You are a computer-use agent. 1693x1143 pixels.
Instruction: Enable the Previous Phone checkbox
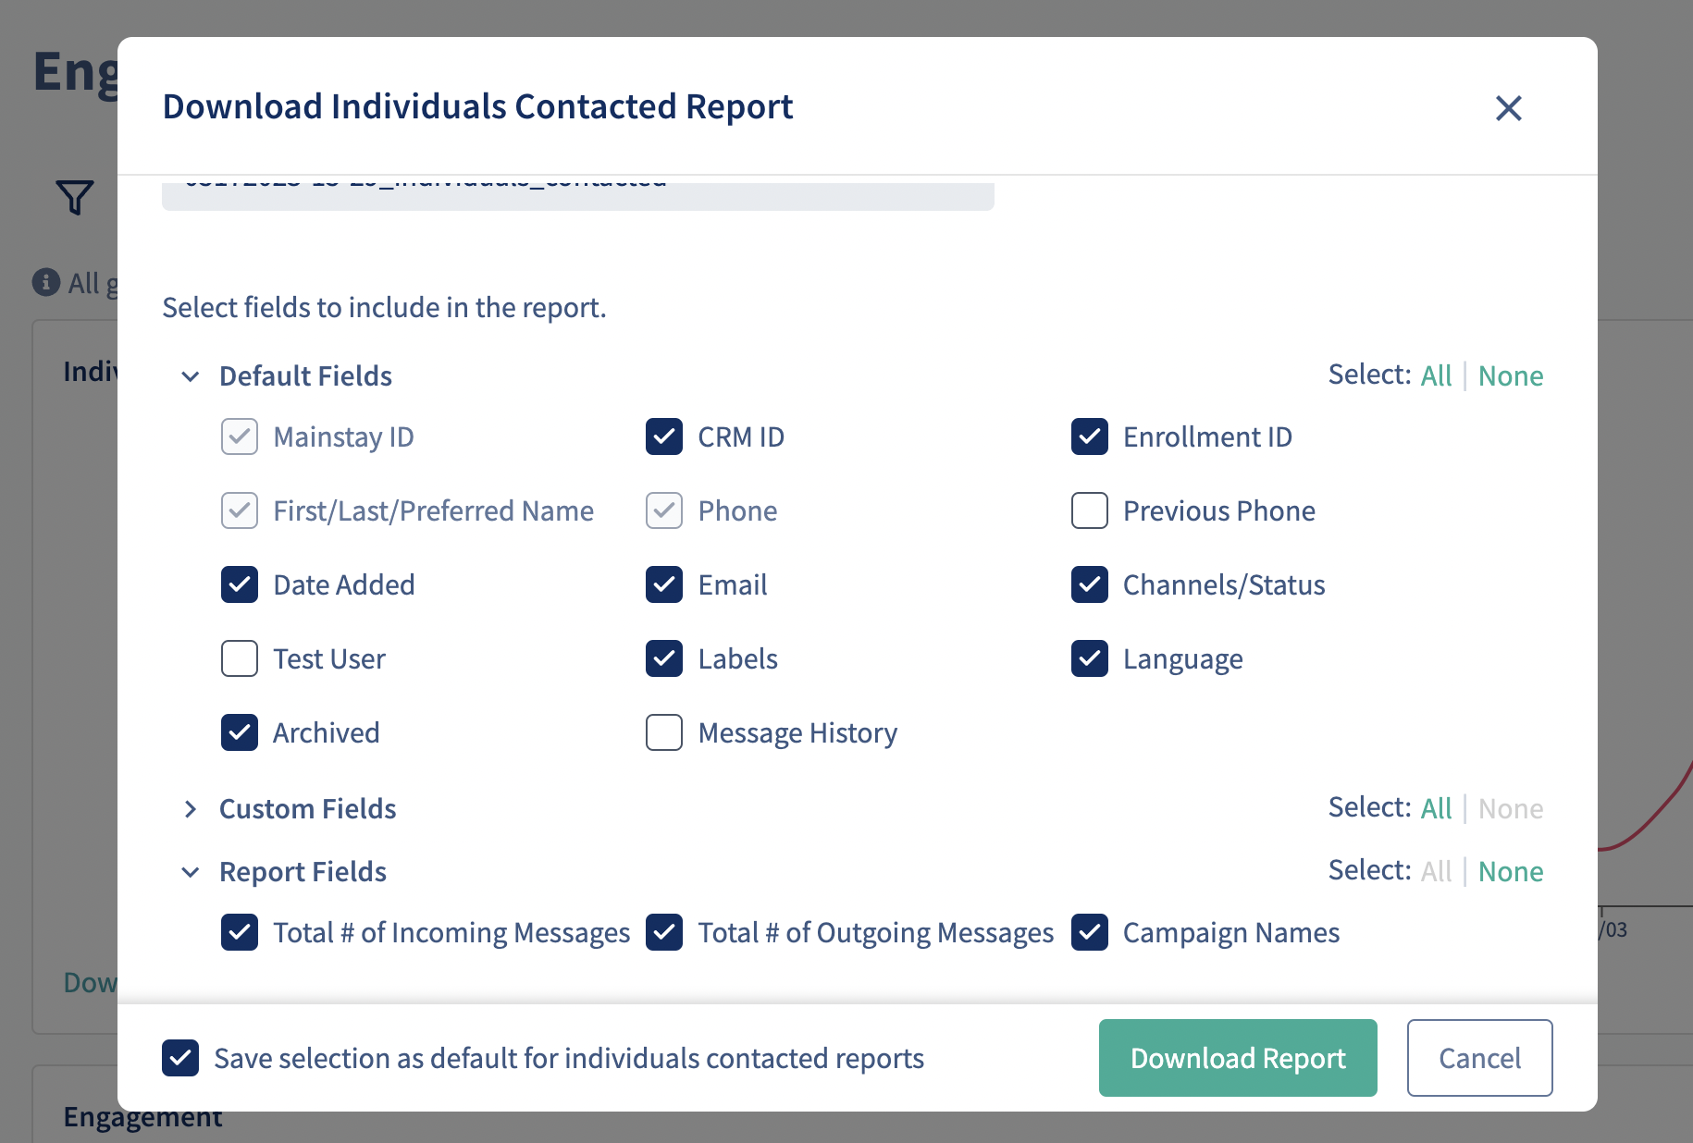[x=1090, y=510]
